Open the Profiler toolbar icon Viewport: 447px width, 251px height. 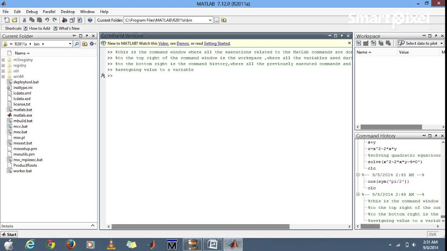pos(80,20)
